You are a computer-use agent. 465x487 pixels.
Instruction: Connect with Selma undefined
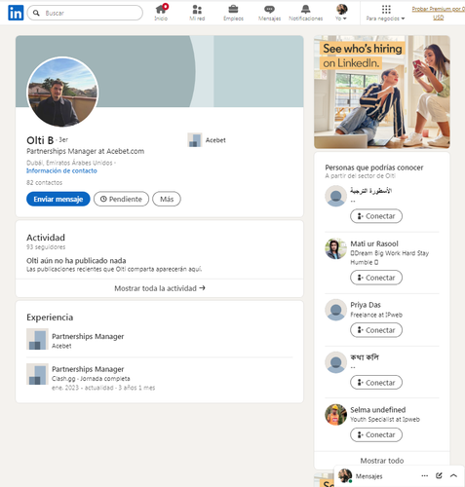(376, 434)
